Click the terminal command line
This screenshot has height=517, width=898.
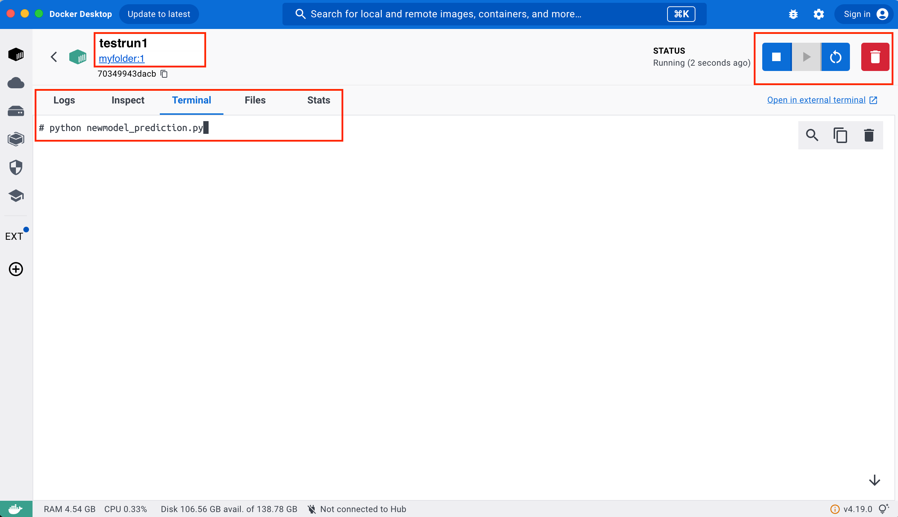click(124, 128)
